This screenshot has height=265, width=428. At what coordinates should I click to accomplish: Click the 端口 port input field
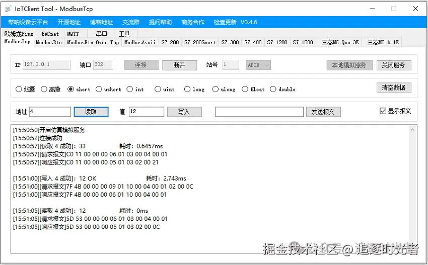click(103, 64)
